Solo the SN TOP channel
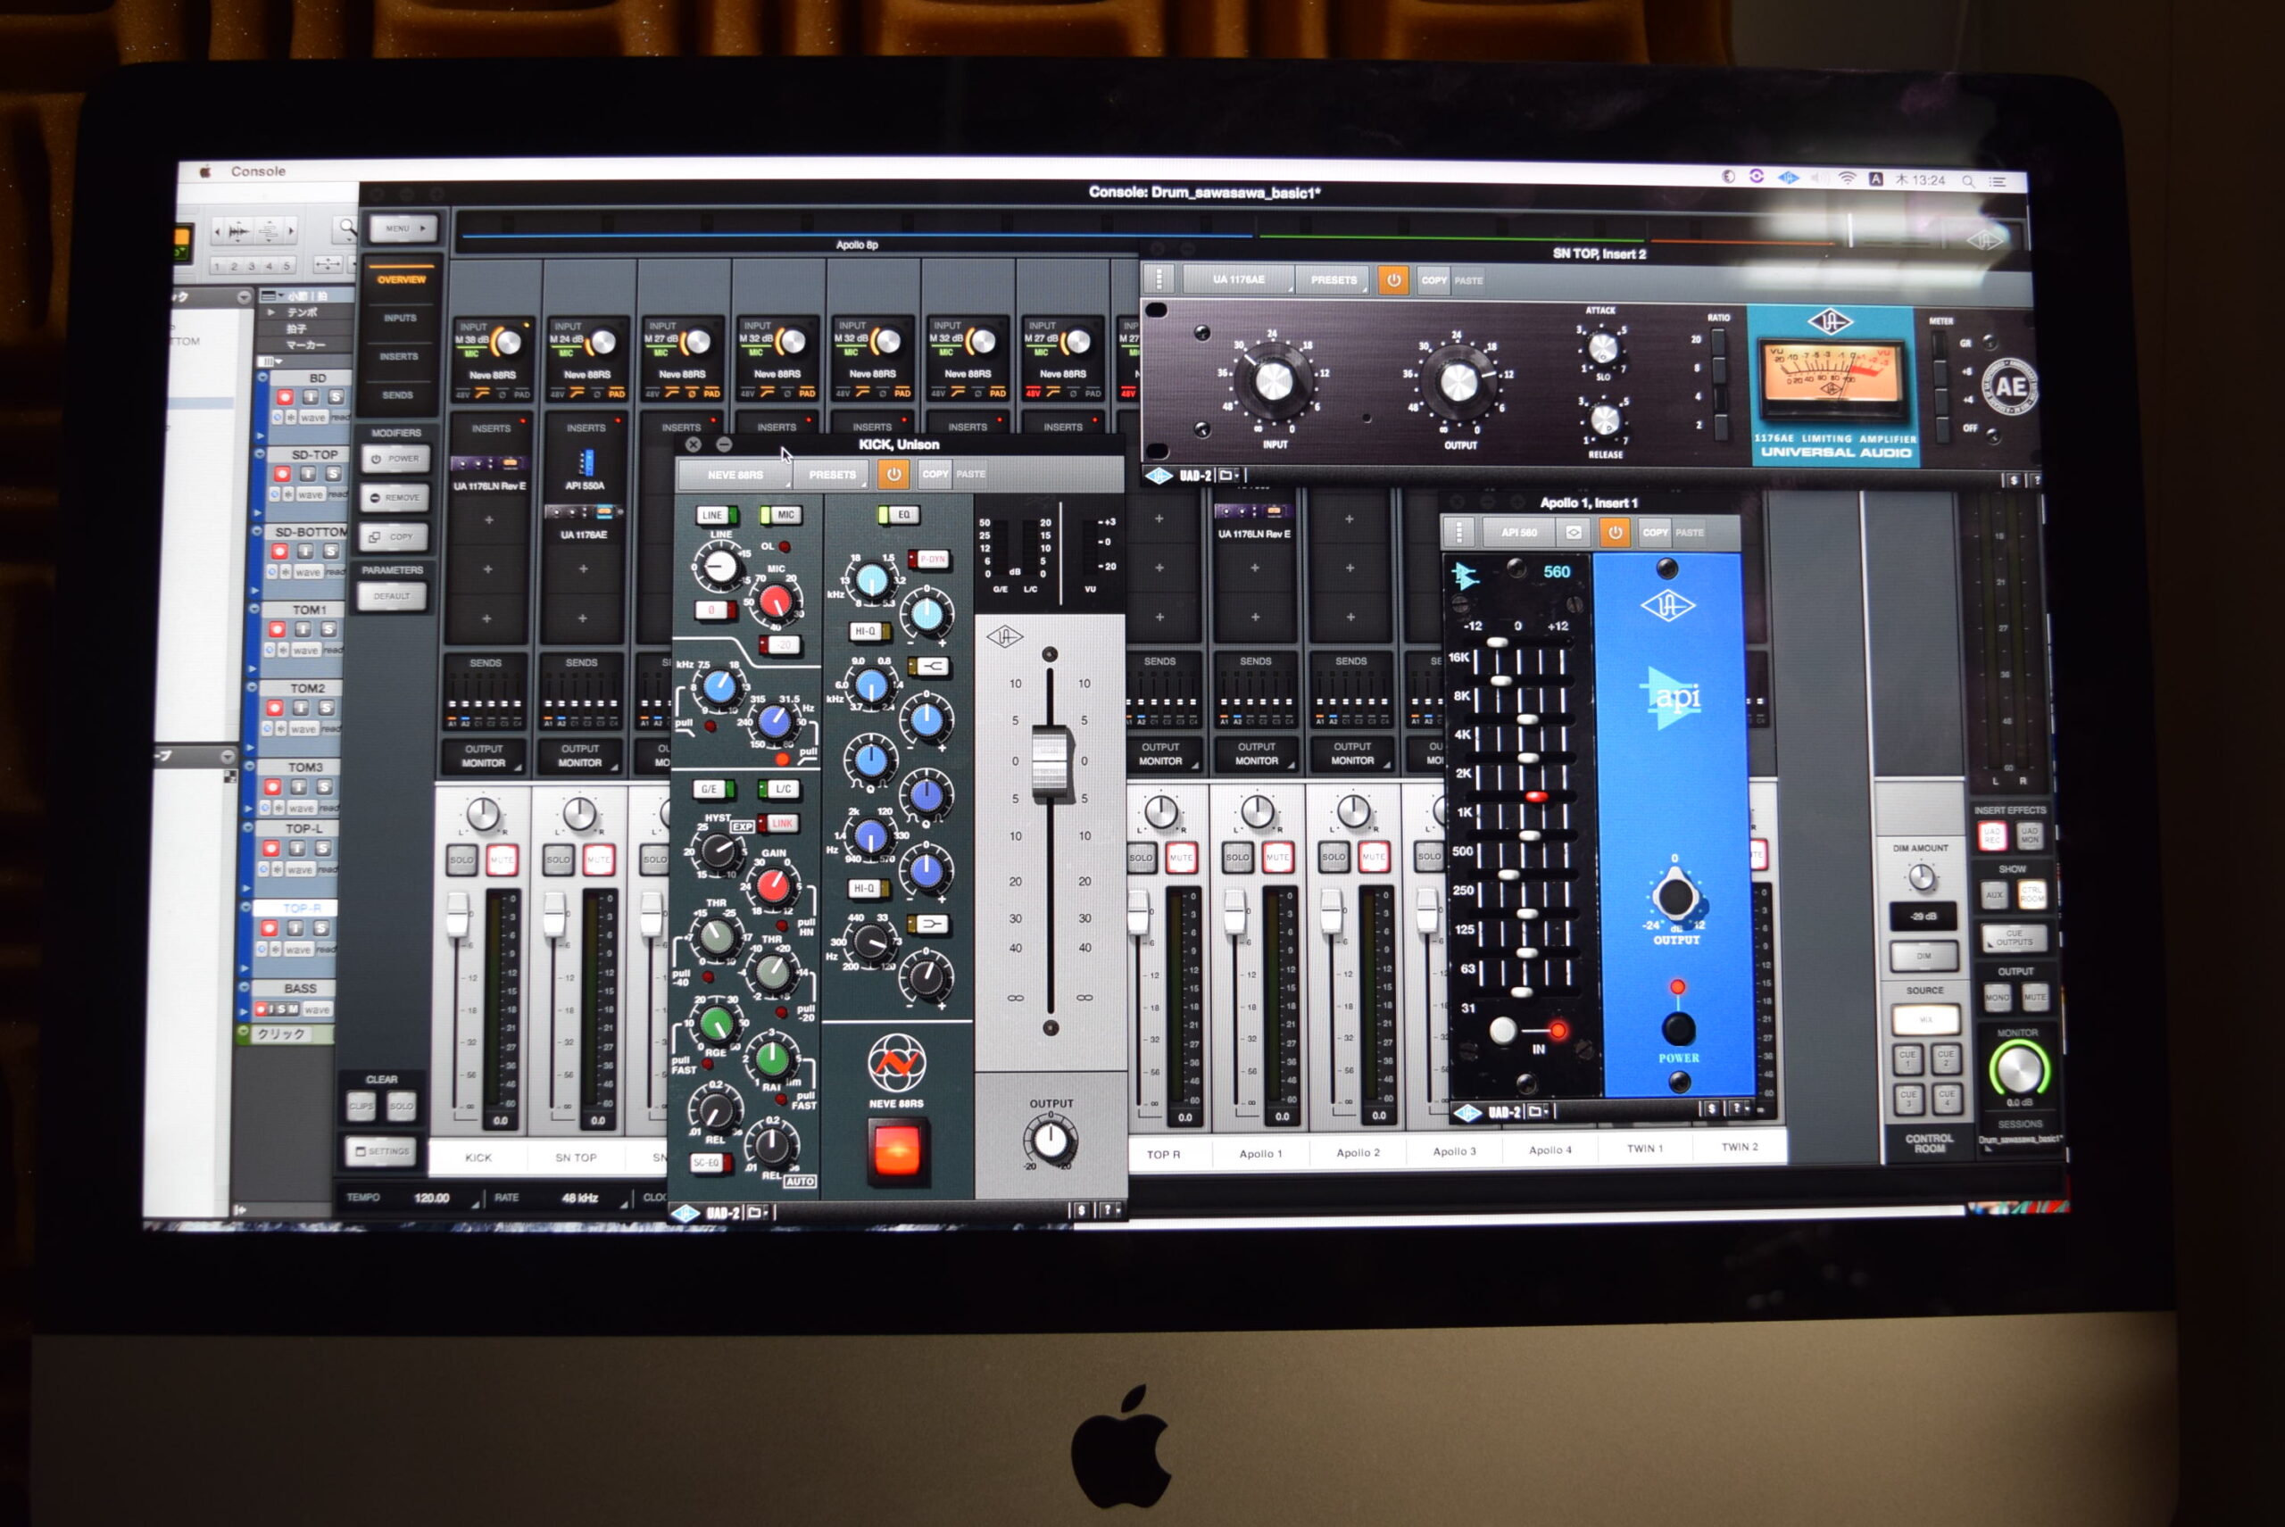This screenshot has width=2285, height=1527. click(x=558, y=860)
